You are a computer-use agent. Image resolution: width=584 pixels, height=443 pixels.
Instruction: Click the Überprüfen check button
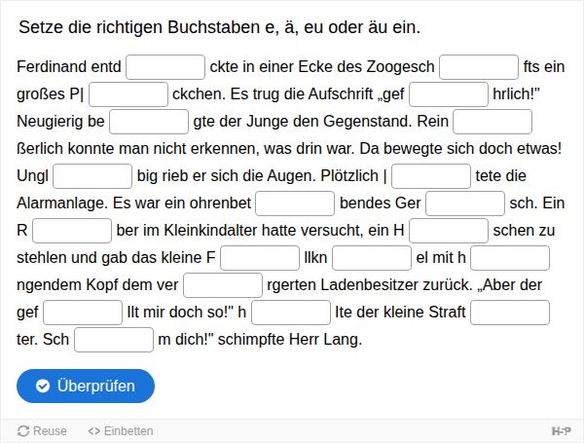point(86,386)
